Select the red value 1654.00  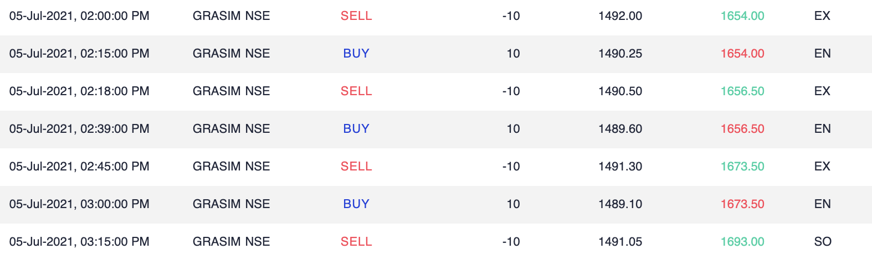tap(742, 54)
